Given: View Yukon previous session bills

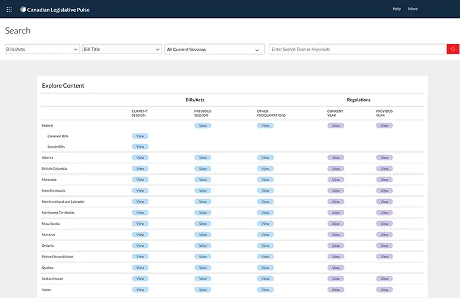Looking at the screenshot, I should click(x=203, y=290).
